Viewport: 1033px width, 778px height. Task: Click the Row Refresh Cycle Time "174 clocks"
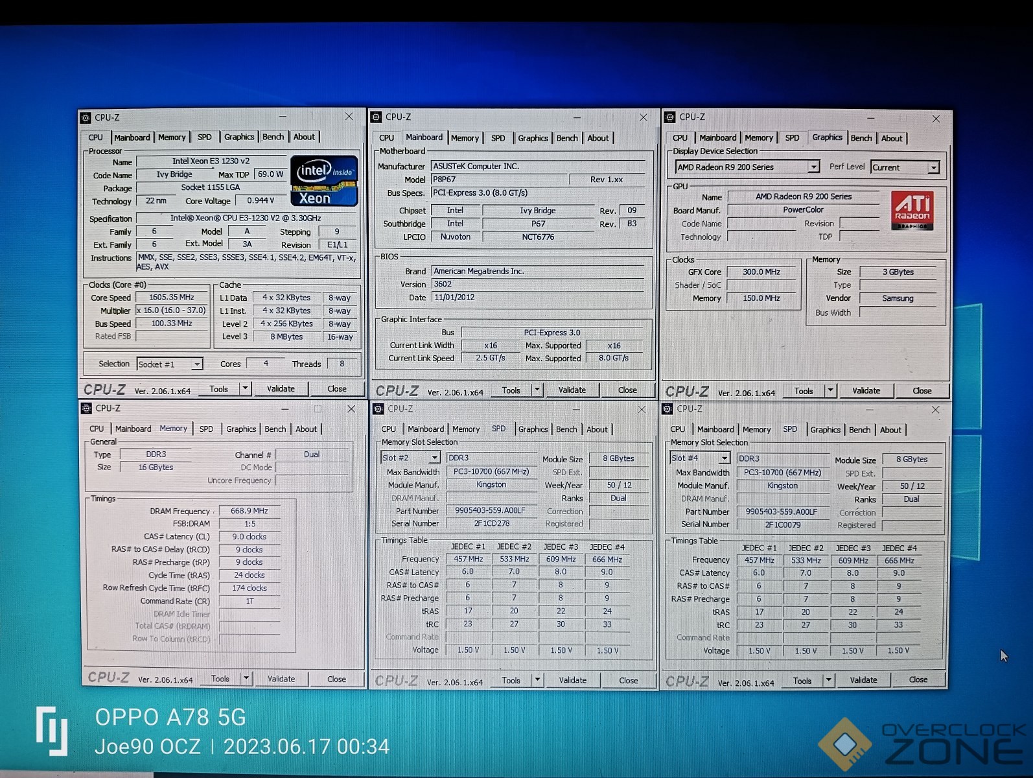pos(250,588)
